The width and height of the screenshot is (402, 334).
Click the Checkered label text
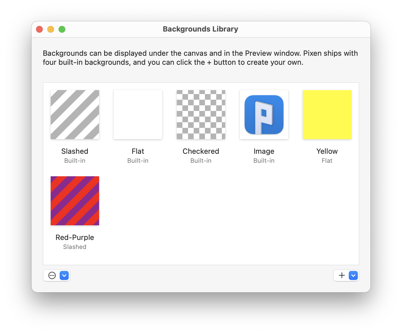[x=201, y=151]
